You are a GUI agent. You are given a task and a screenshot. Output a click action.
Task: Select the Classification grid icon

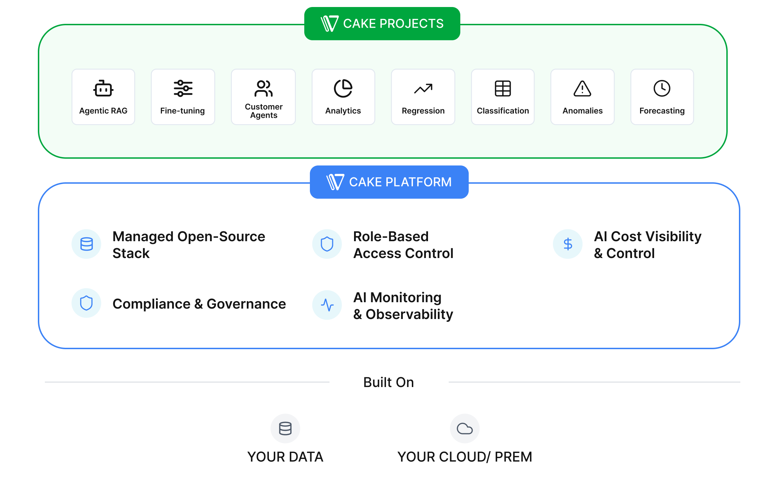click(503, 88)
